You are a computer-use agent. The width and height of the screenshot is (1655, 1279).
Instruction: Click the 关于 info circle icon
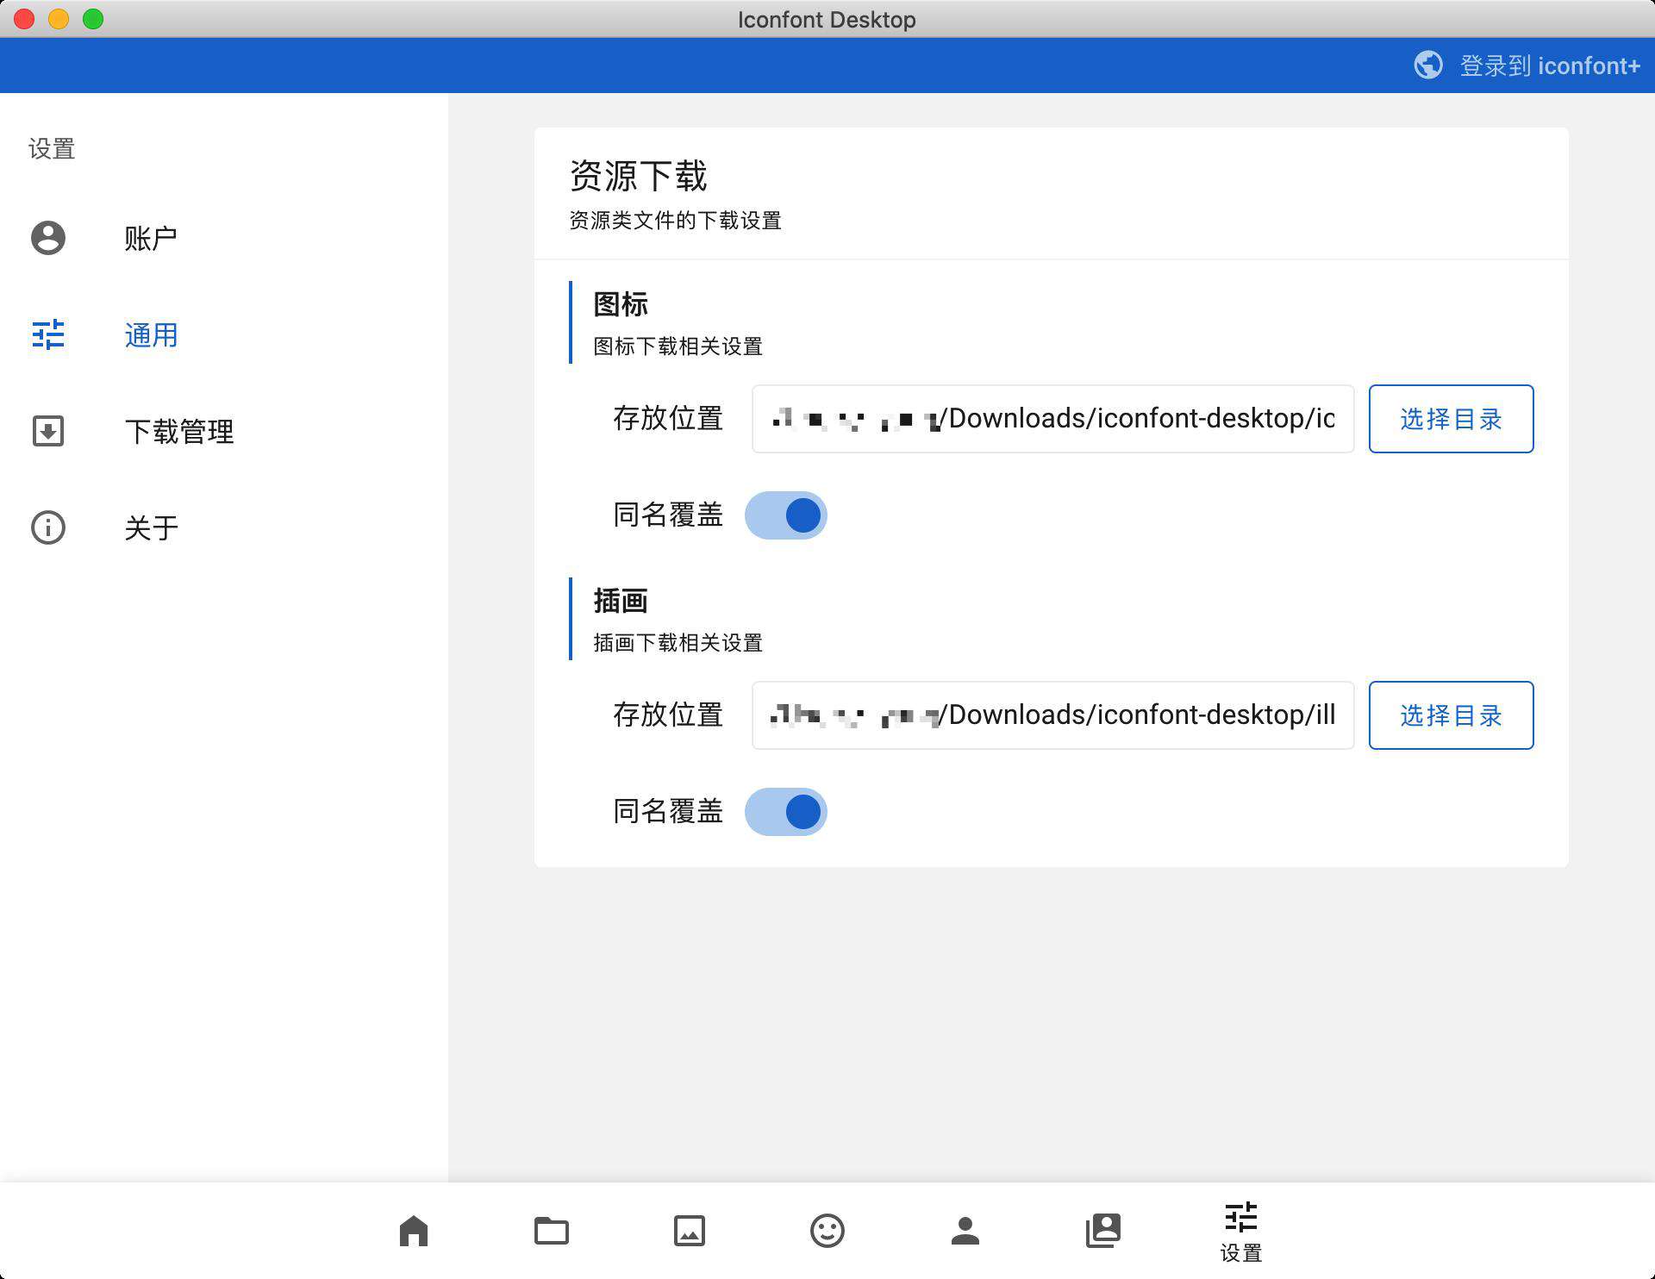tap(48, 527)
